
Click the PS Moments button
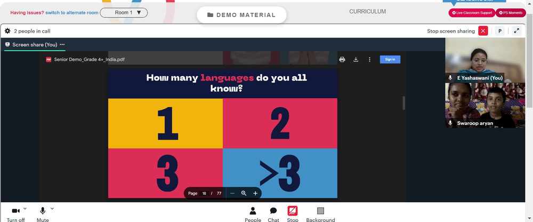pos(511,13)
